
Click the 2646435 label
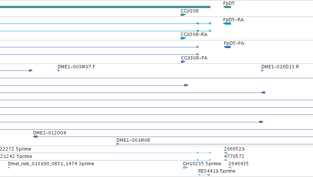pyautogui.click(x=238, y=164)
